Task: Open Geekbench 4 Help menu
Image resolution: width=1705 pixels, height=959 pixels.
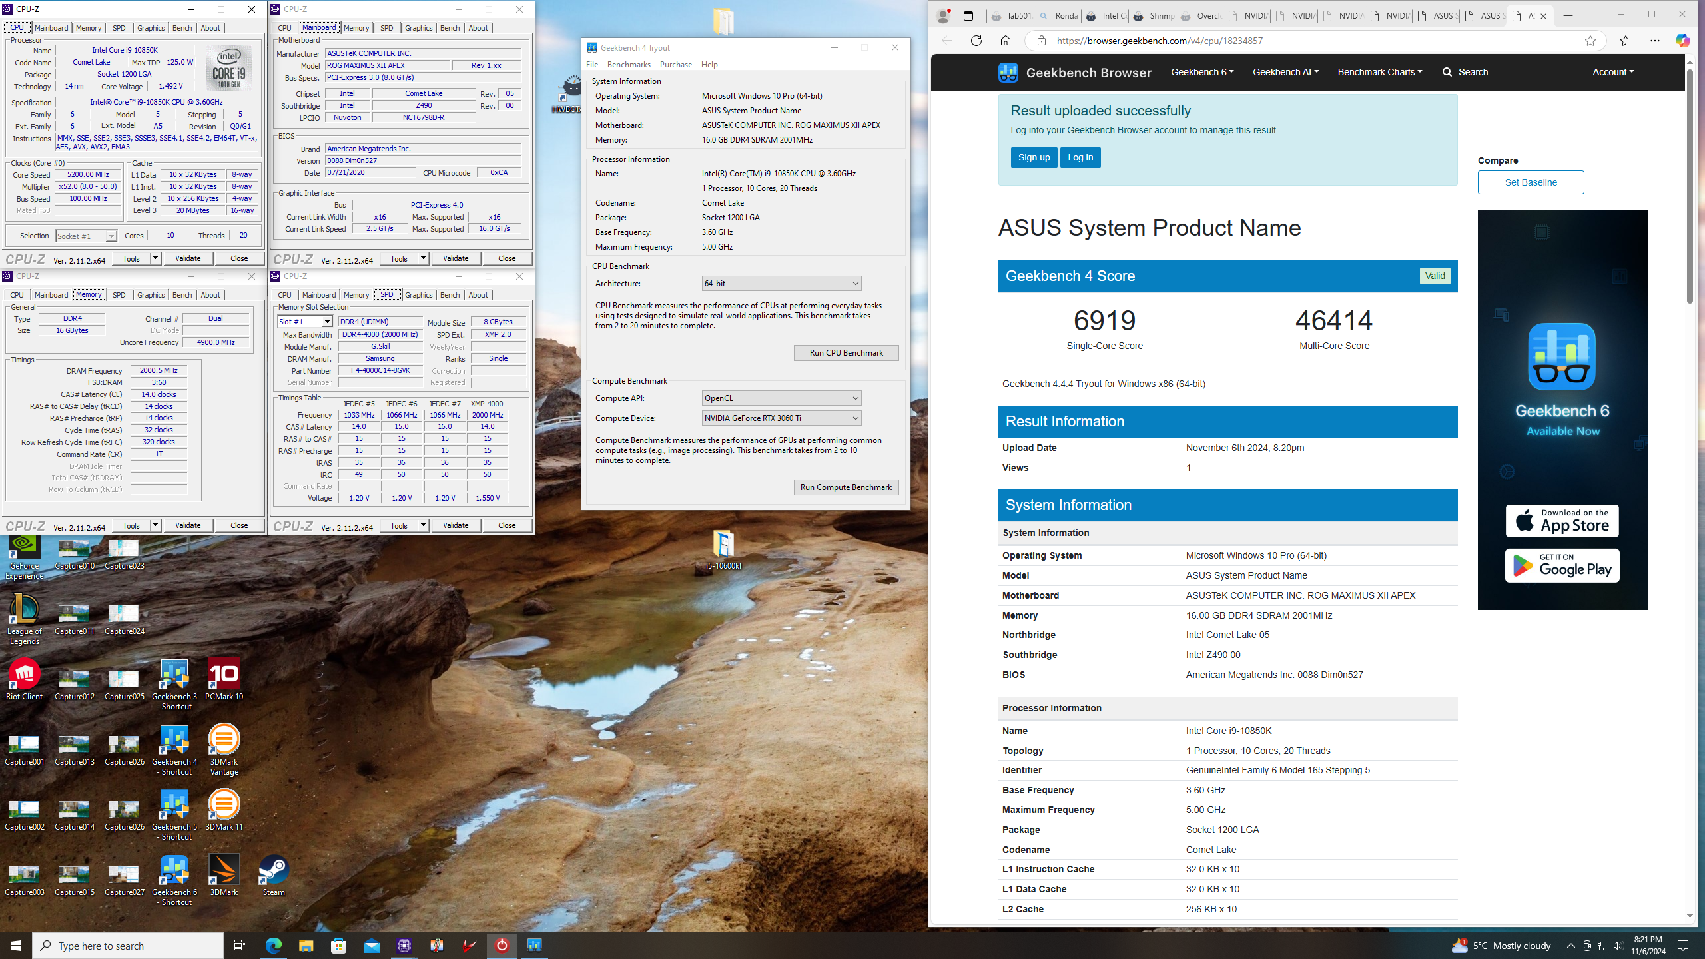Action: coord(709,65)
